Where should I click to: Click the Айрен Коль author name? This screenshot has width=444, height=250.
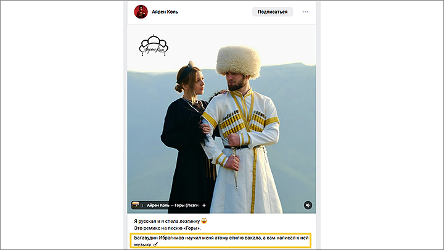click(165, 12)
